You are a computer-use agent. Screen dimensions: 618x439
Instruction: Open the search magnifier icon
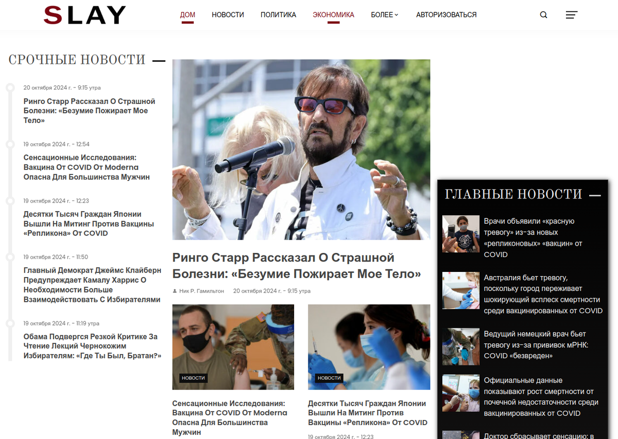[x=543, y=15]
